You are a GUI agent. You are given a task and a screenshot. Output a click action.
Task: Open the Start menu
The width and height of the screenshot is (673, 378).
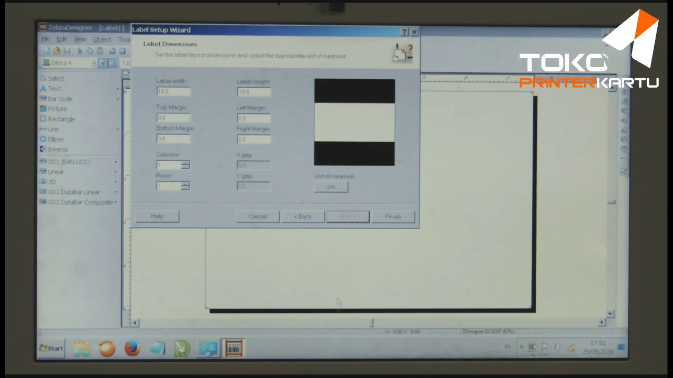(x=51, y=348)
